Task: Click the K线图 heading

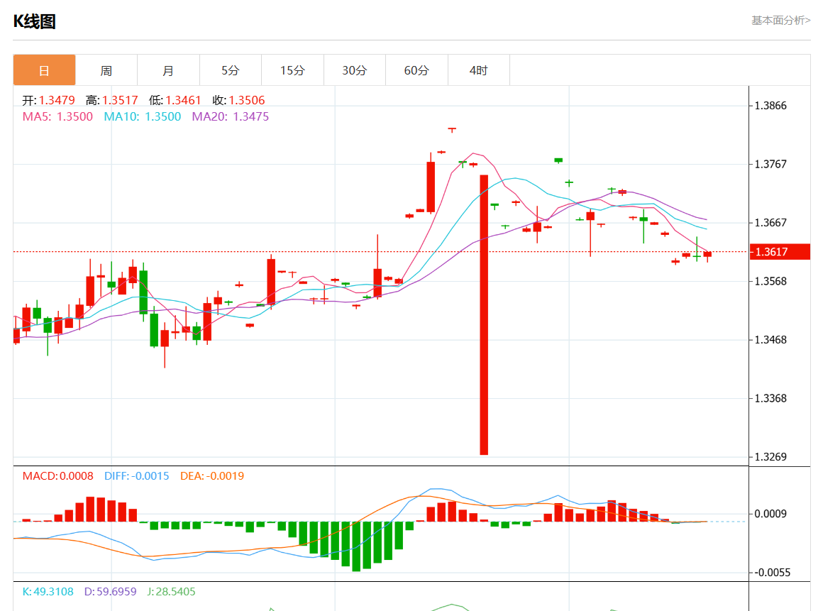Action: pyautogui.click(x=34, y=21)
